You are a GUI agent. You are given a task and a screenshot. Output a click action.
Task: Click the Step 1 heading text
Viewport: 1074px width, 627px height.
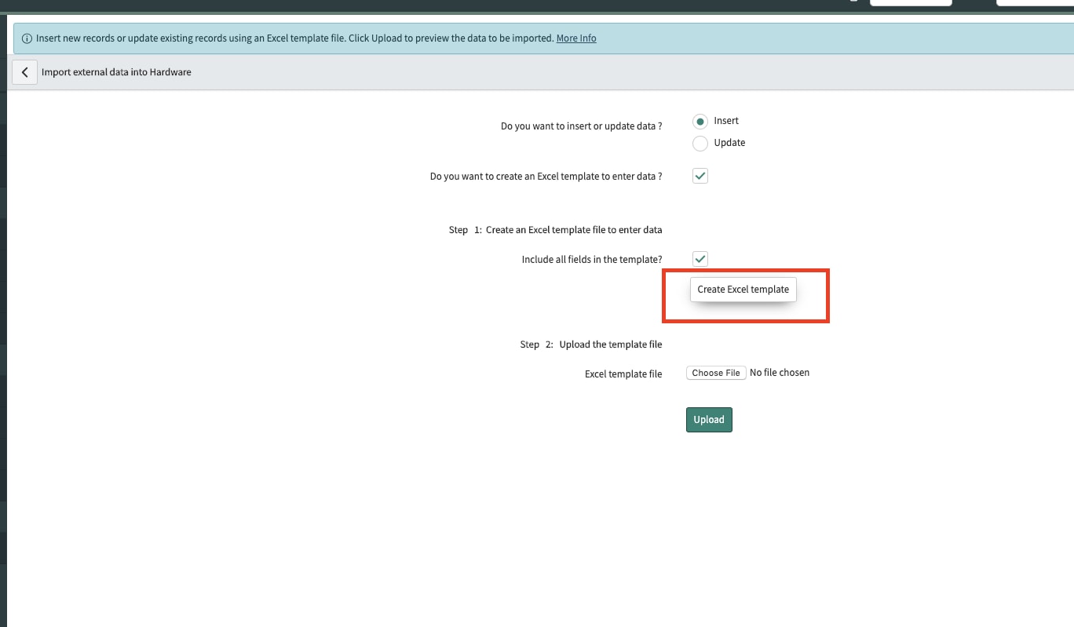pos(556,230)
